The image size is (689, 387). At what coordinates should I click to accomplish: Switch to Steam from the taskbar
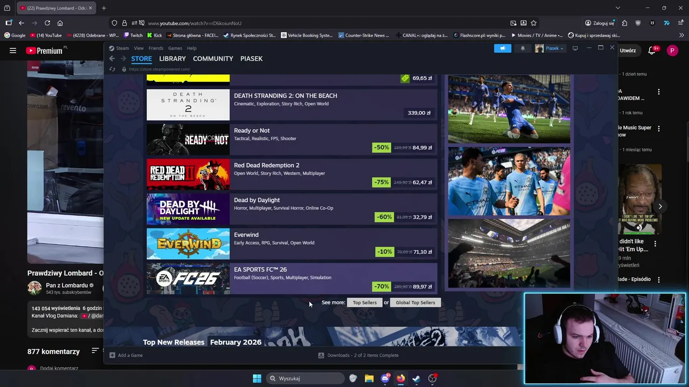pos(417,378)
